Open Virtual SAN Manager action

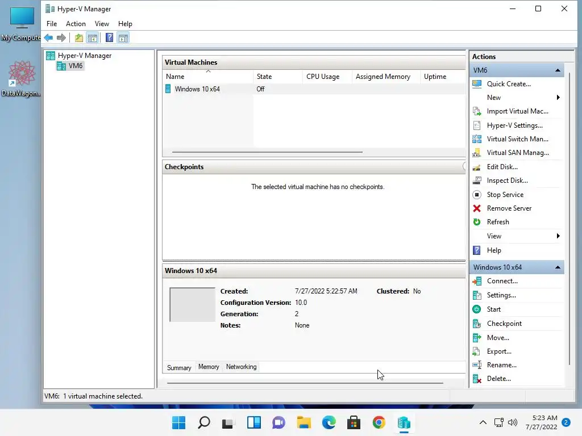[x=518, y=153]
